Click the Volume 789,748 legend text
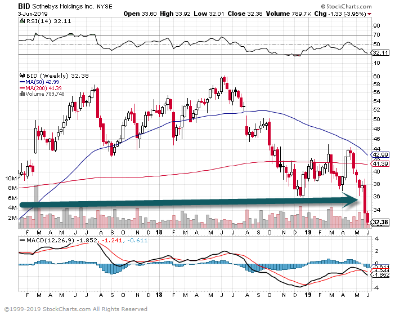This screenshot has width=404, height=315. point(45,94)
